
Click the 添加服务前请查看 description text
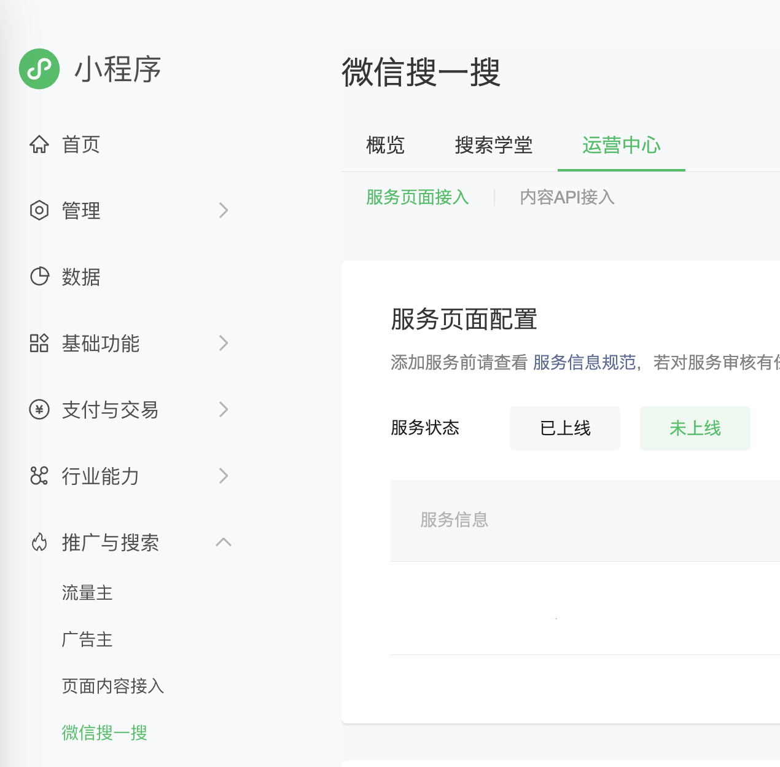click(x=459, y=362)
